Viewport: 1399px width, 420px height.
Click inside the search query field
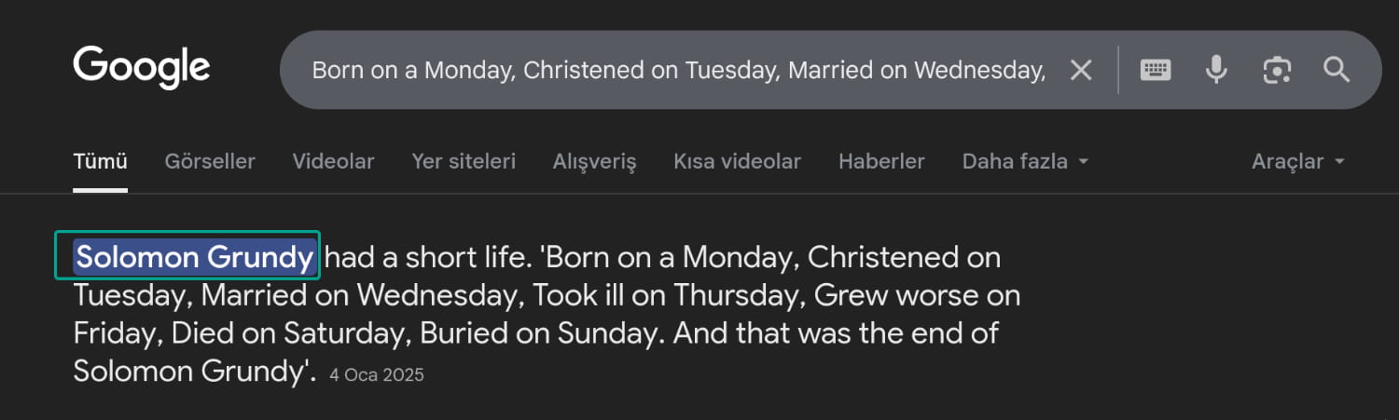click(x=677, y=70)
